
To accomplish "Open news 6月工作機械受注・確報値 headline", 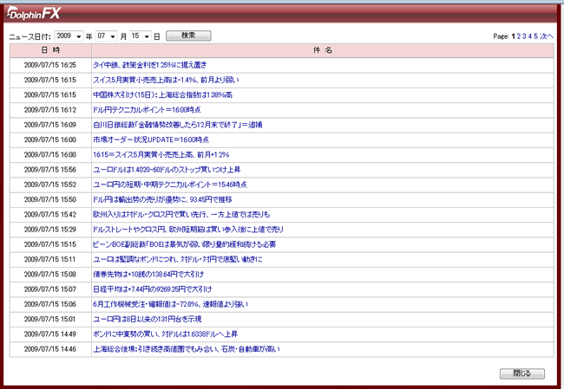I will [x=170, y=304].
